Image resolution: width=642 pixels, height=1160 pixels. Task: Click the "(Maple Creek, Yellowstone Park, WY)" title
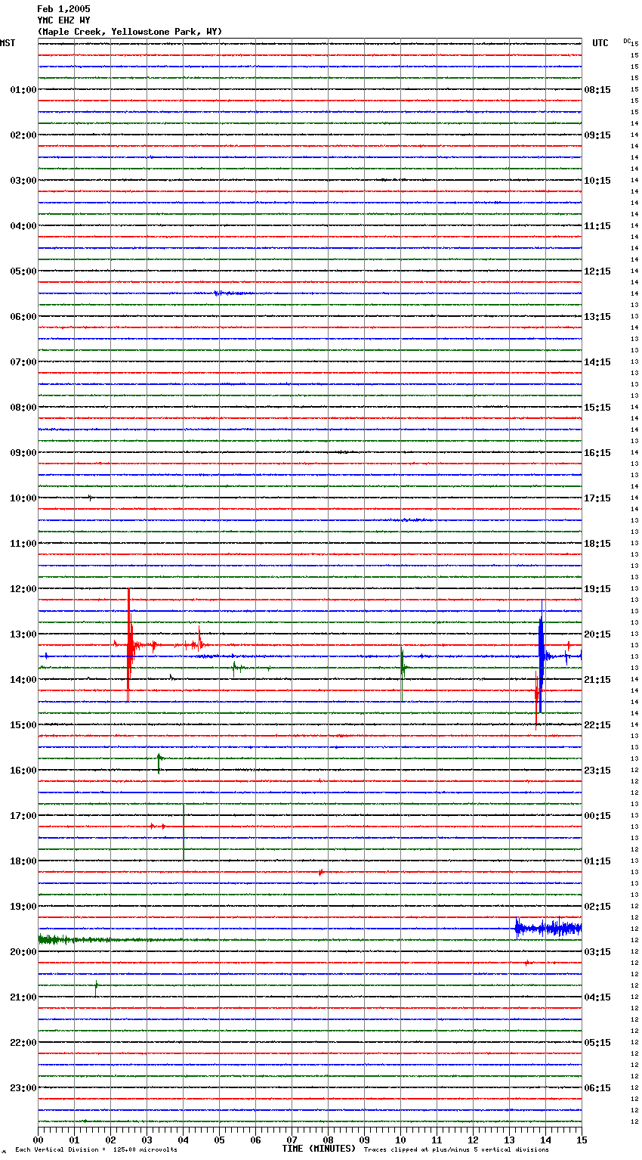tap(130, 32)
